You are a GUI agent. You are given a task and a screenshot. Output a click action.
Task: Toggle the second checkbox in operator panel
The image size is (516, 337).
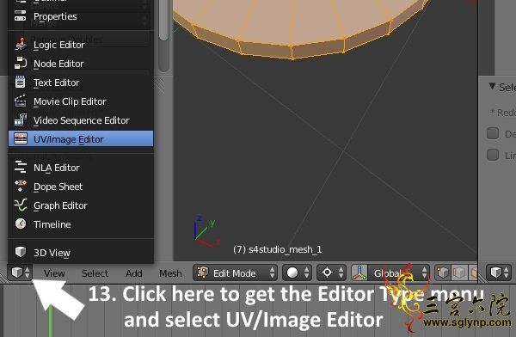click(493, 155)
